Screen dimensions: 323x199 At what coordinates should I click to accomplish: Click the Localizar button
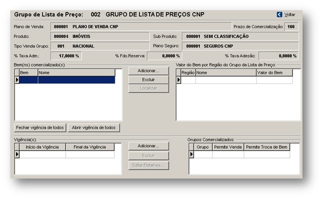coord(149,88)
